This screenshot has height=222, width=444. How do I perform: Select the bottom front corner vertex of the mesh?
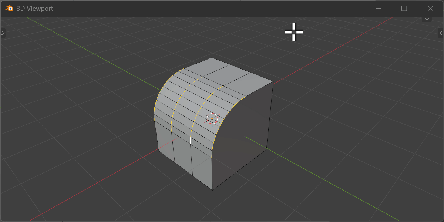(x=212, y=190)
